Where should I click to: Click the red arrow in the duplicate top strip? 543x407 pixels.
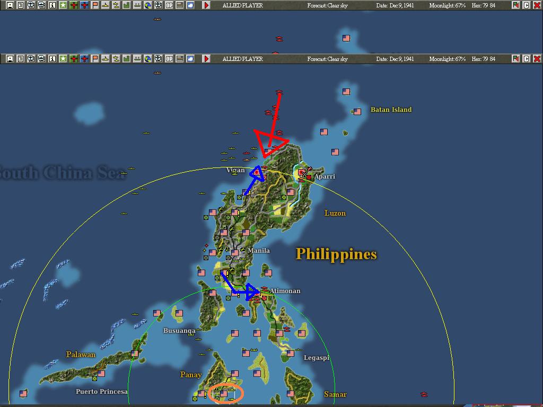(206, 5)
